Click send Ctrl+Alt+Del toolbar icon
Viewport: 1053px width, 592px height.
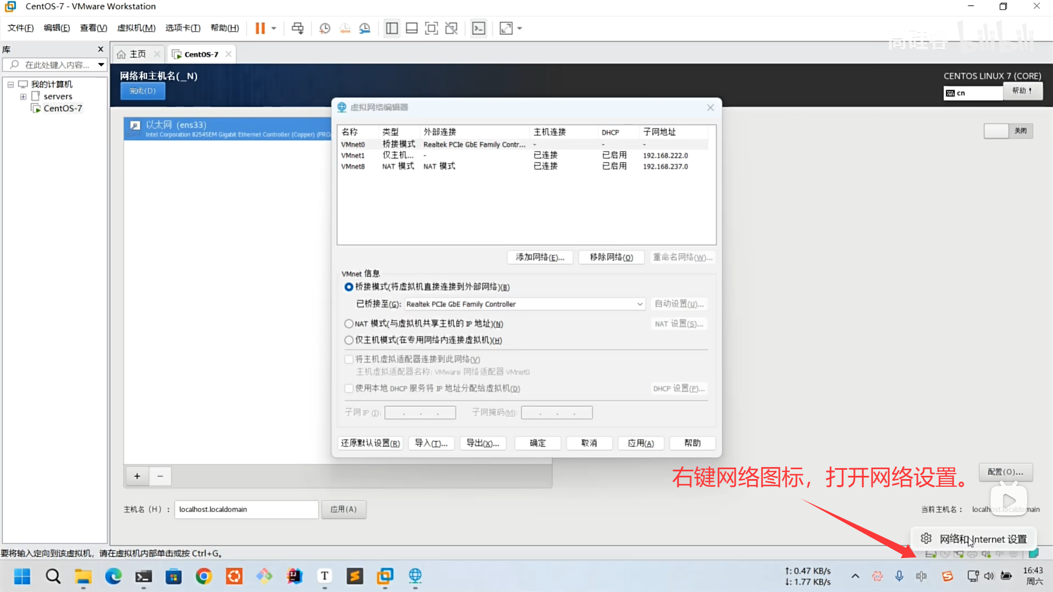tap(297, 29)
